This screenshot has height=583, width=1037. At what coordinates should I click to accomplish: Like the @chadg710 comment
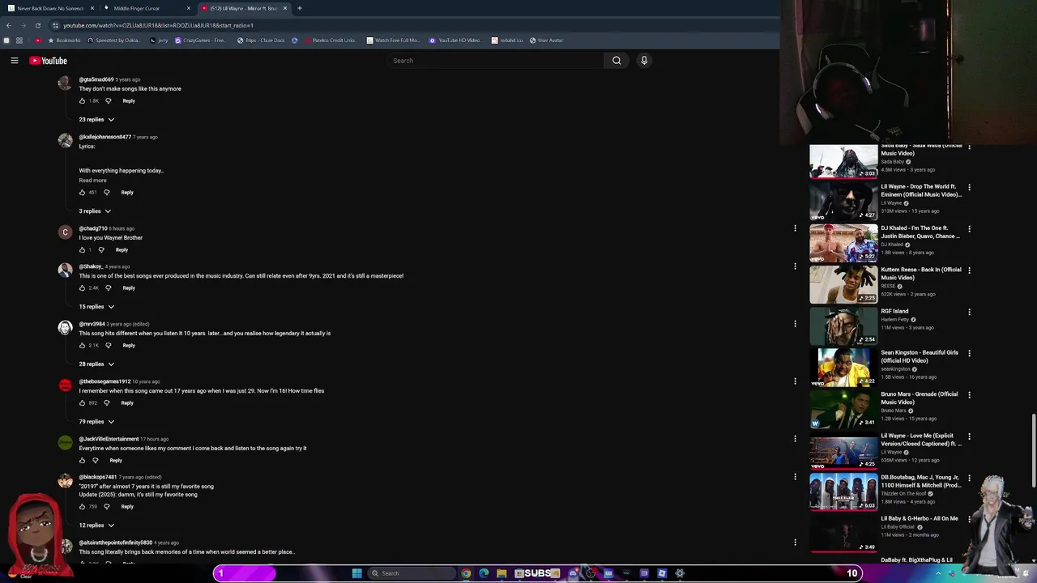click(82, 250)
